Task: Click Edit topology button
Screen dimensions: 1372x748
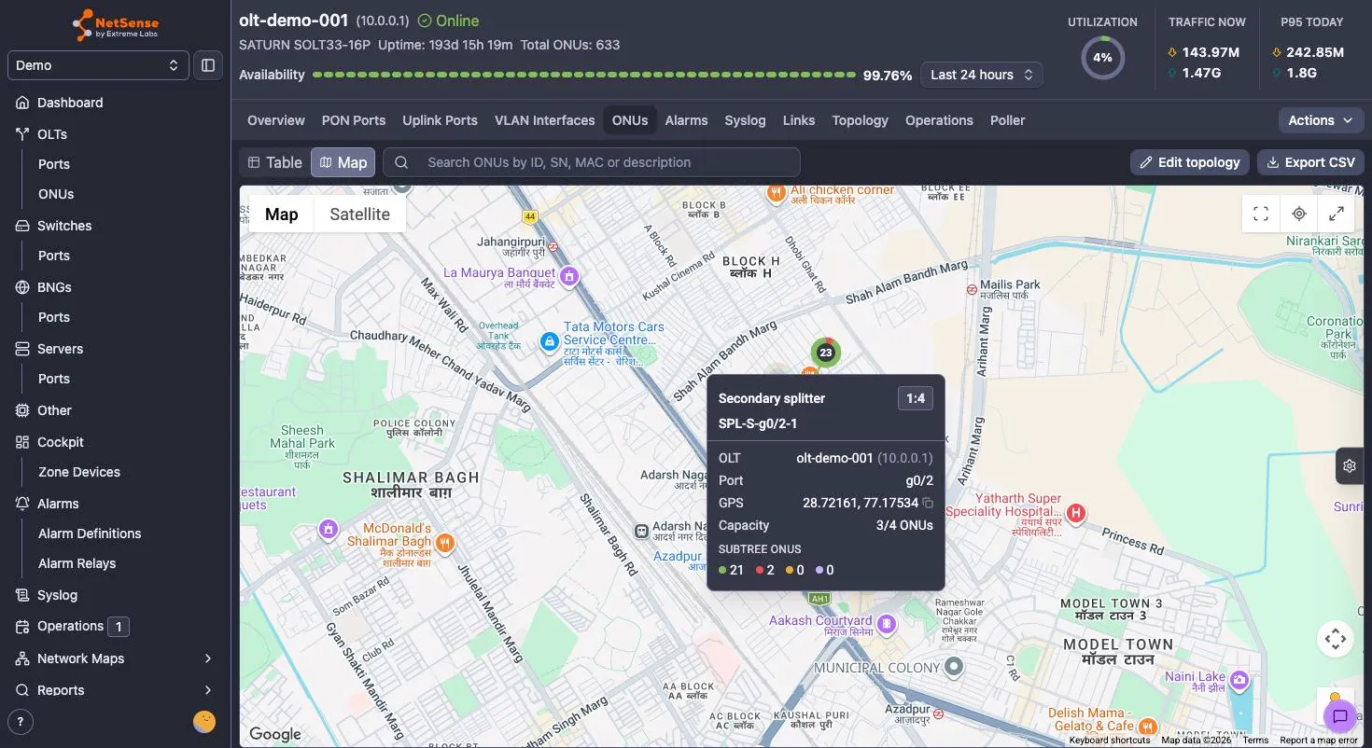Action: click(1190, 162)
